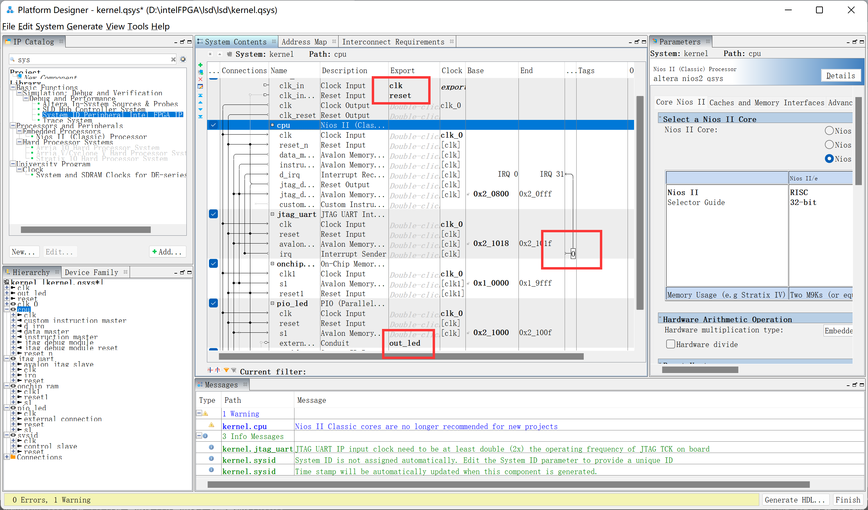Click the up-one-level navigation icon beside System: kernel
This screenshot has height=510, width=868.
coord(220,54)
